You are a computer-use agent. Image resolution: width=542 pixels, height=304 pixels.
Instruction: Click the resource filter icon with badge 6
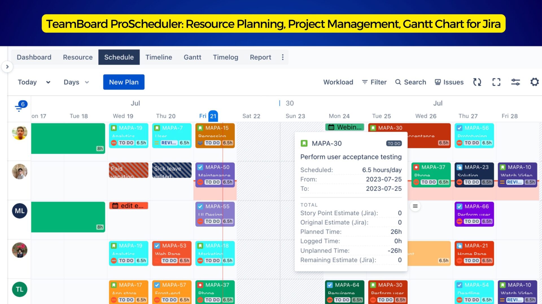point(21,106)
